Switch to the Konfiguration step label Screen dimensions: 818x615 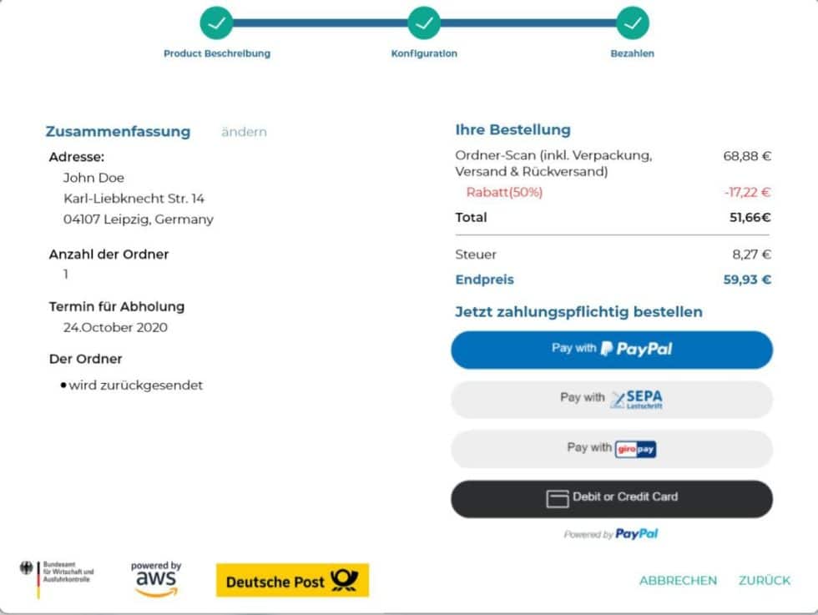pyautogui.click(x=424, y=53)
